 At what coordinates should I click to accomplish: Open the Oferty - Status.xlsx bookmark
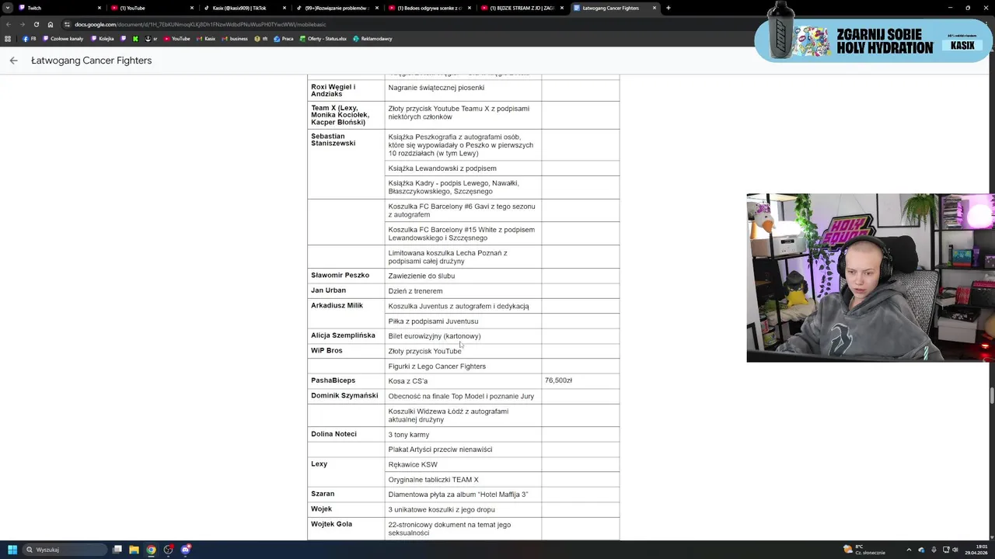(323, 38)
